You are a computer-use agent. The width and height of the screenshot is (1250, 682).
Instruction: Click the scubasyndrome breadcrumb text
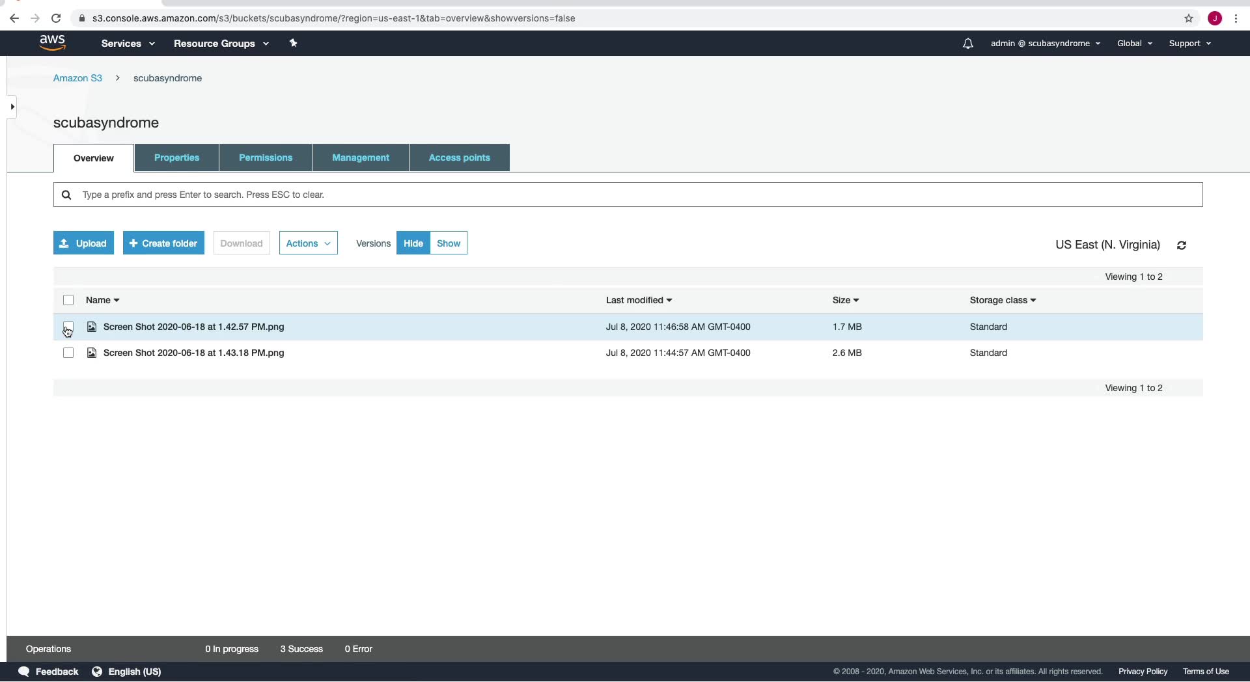(x=167, y=78)
